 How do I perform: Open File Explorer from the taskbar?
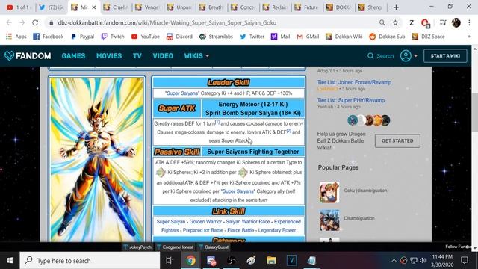coord(271,261)
